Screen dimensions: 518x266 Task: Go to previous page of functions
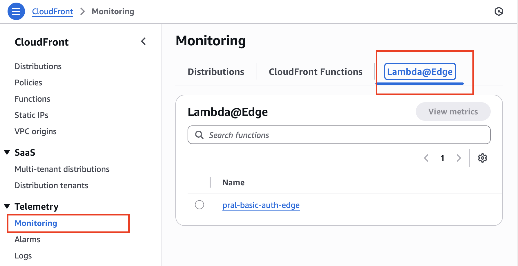tap(426, 158)
